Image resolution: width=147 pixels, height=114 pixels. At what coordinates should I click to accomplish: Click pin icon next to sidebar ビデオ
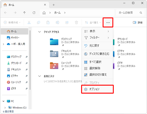point(26,89)
